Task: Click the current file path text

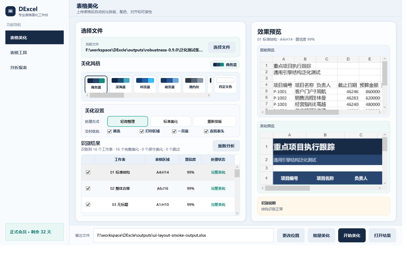Action: 144,50
